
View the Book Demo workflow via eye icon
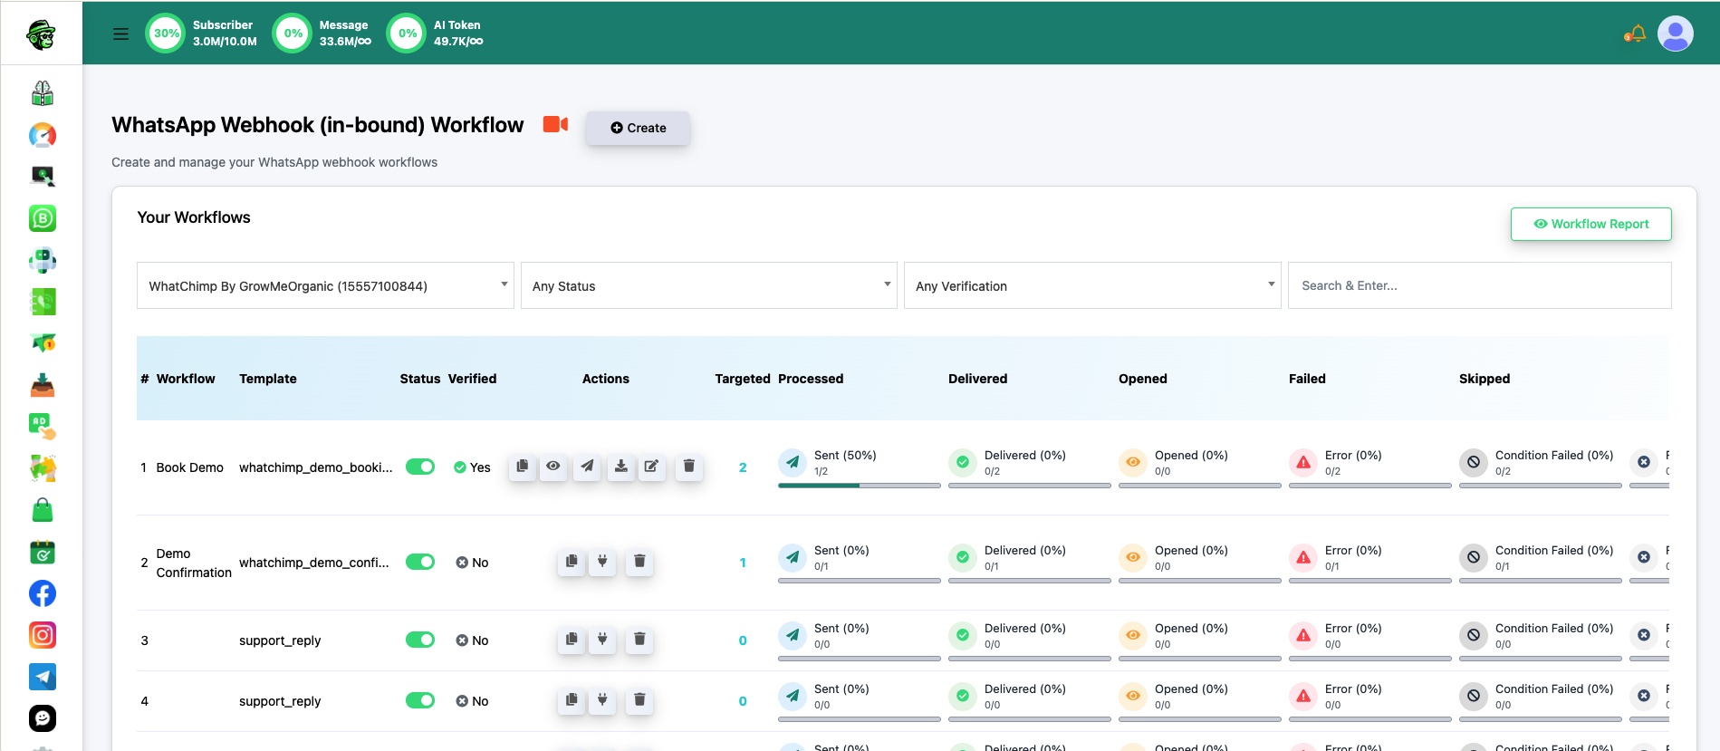tap(553, 467)
